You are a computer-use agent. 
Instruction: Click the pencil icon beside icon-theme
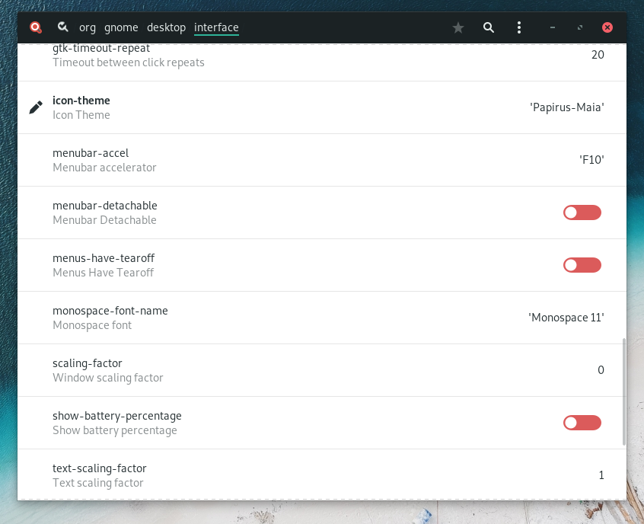tap(36, 107)
